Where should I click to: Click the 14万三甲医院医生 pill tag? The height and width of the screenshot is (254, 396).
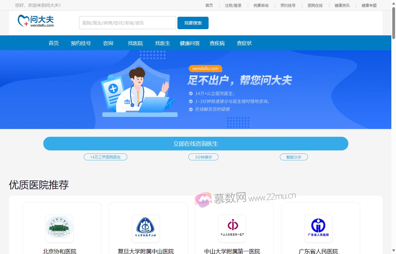(106, 157)
